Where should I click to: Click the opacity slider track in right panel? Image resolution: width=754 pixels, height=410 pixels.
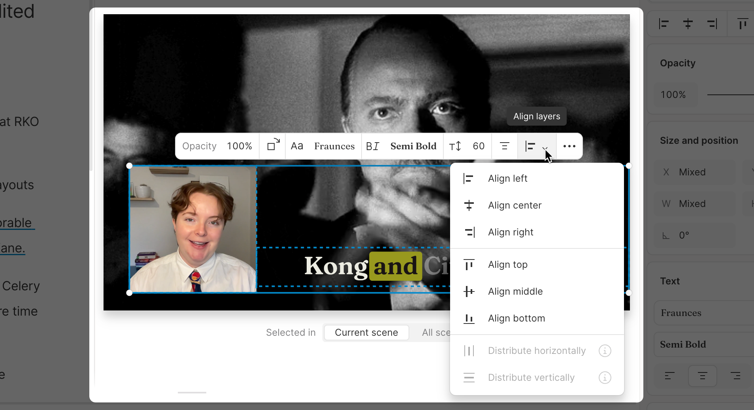tap(730, 95)
